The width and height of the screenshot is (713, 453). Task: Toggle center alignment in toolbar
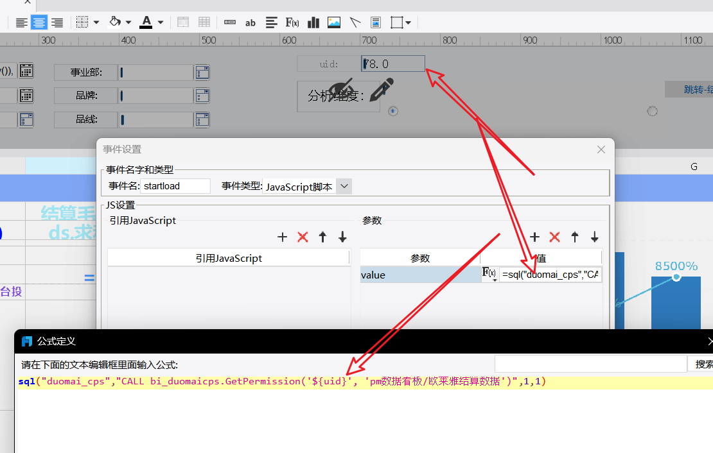point(39,22)
